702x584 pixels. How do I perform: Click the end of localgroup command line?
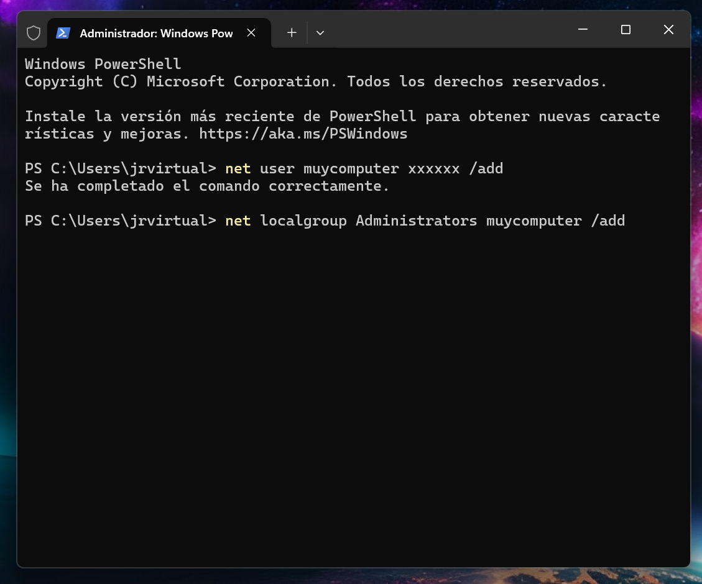click(x=627, y=221)
